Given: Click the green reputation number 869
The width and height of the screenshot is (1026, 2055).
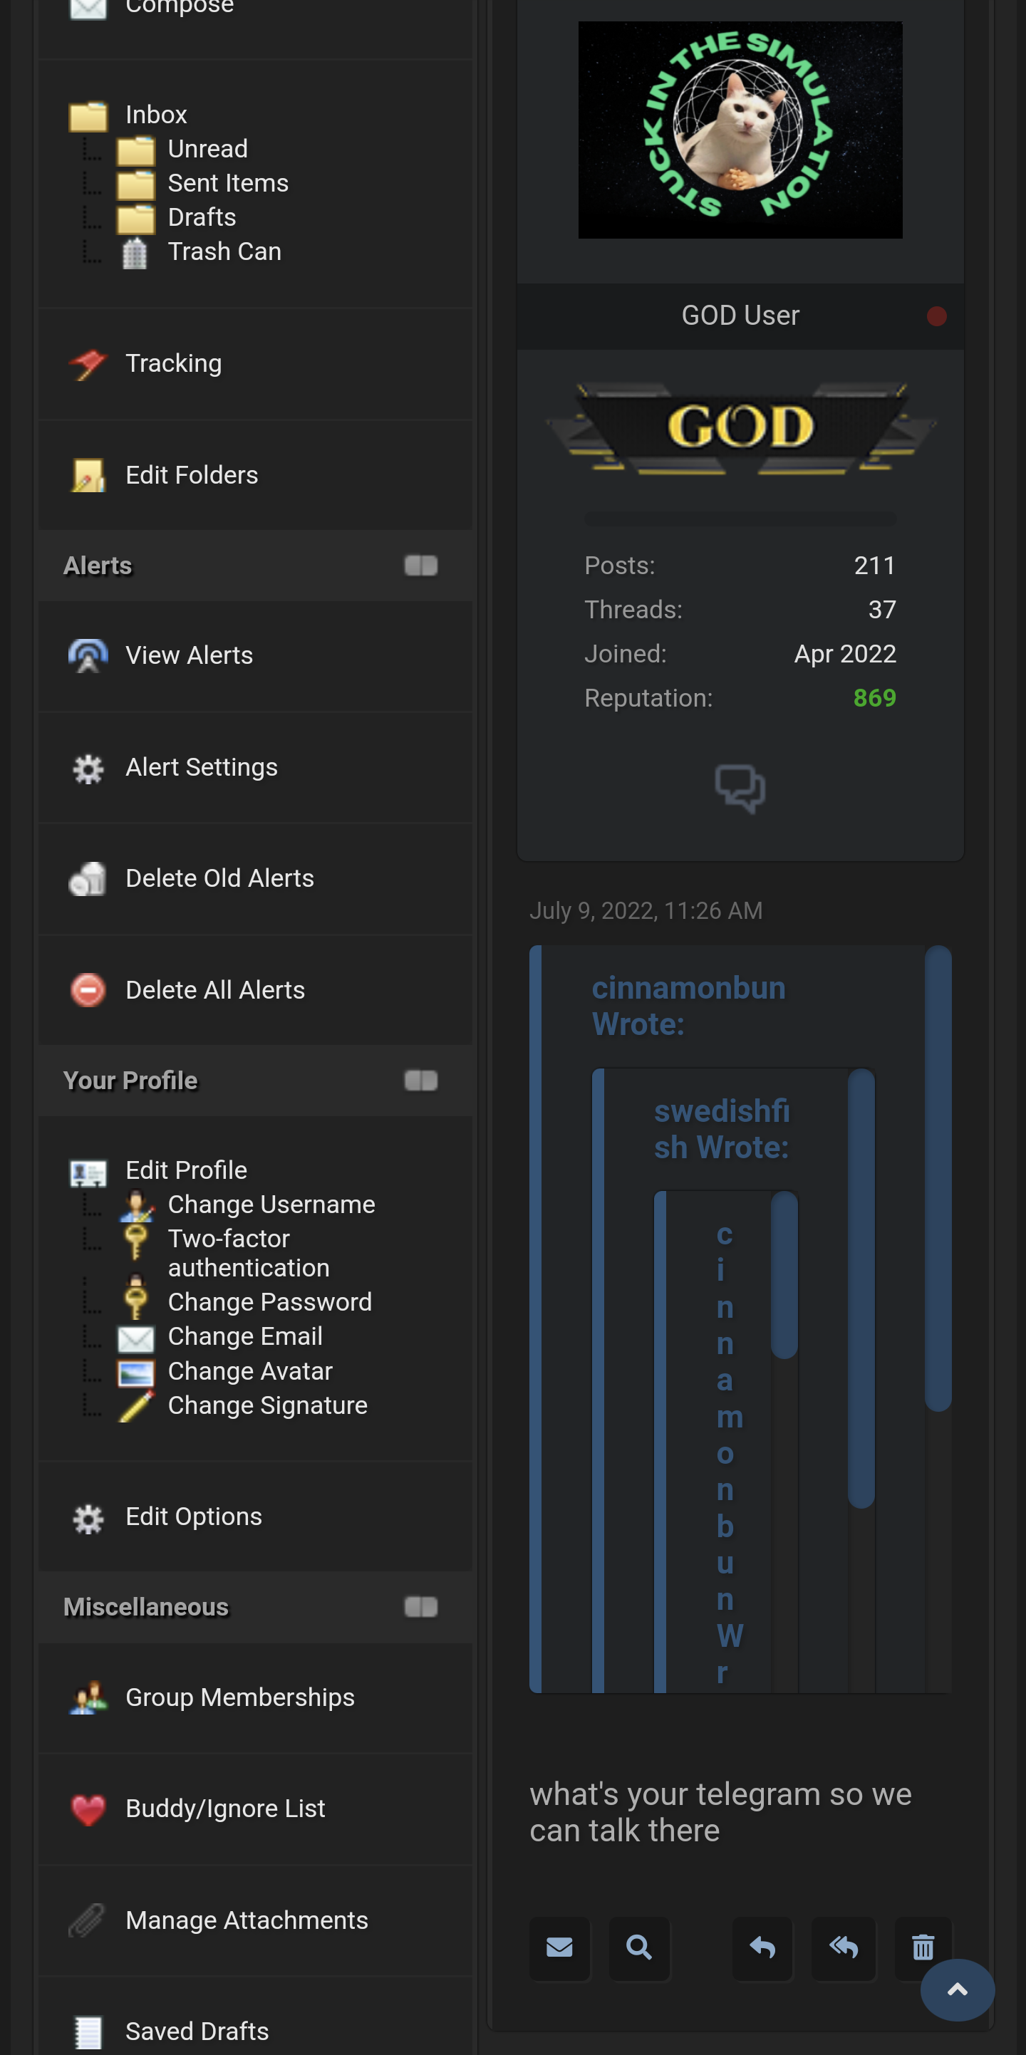Looking at the screenshot, I should click(874, 698).
